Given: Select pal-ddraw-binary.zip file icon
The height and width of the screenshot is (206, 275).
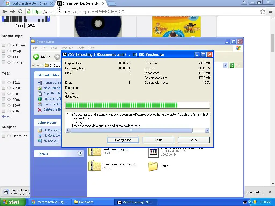Looking at the screenshot, I should [95, 152].
